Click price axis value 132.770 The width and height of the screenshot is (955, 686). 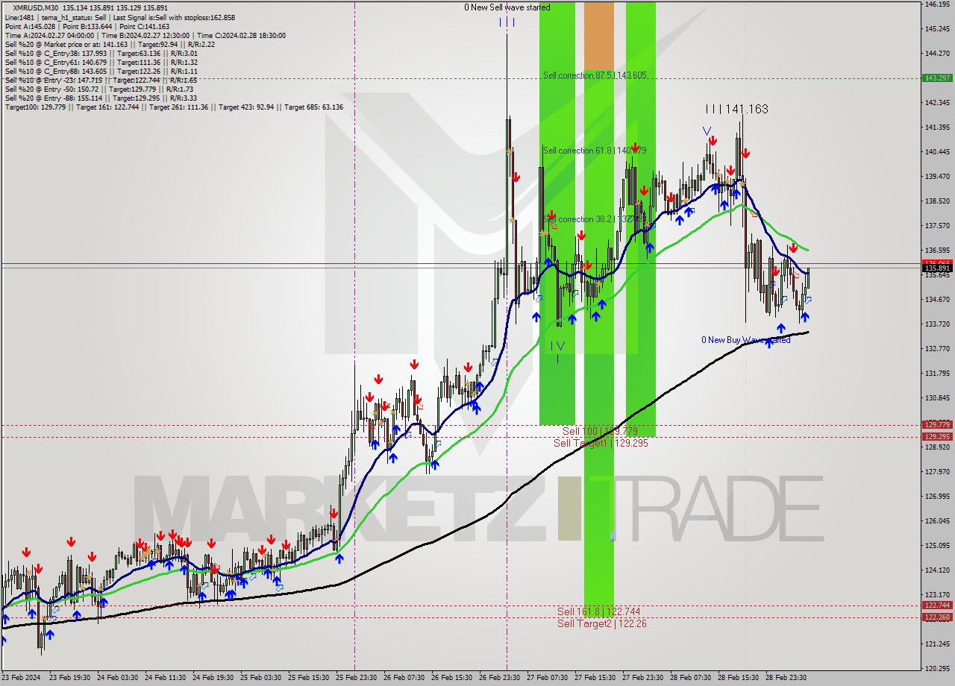[937, 349]
